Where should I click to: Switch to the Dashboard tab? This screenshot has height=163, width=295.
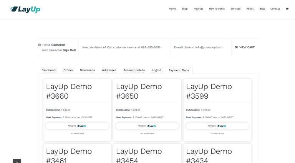49,70
